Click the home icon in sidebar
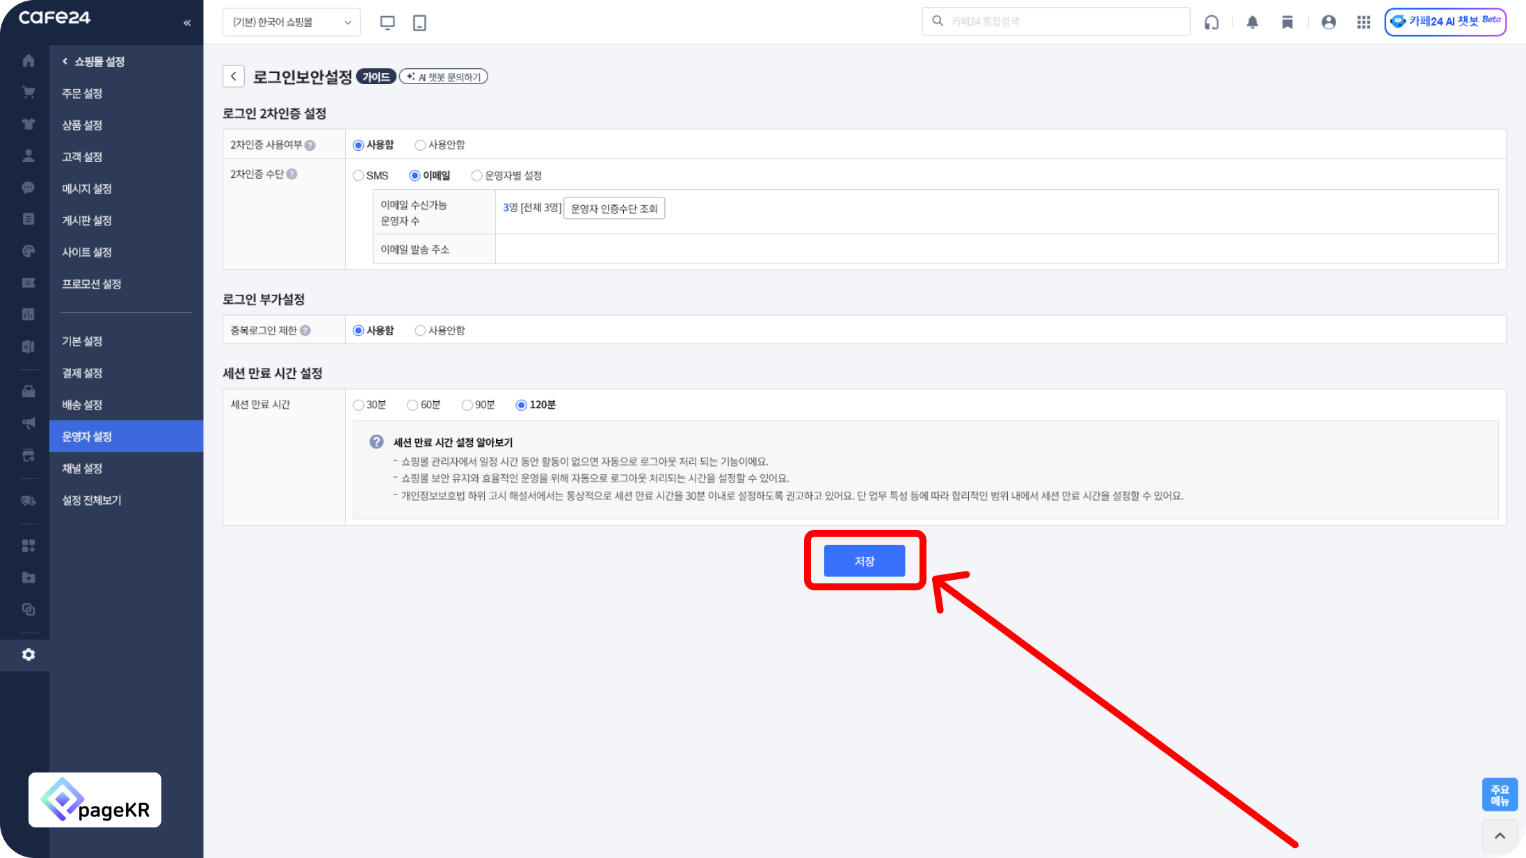 28,60
